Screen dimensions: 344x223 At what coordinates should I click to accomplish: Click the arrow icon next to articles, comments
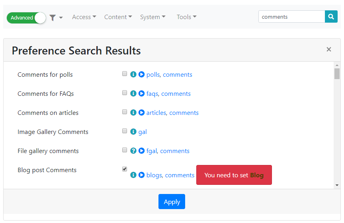tap(141, 112)
